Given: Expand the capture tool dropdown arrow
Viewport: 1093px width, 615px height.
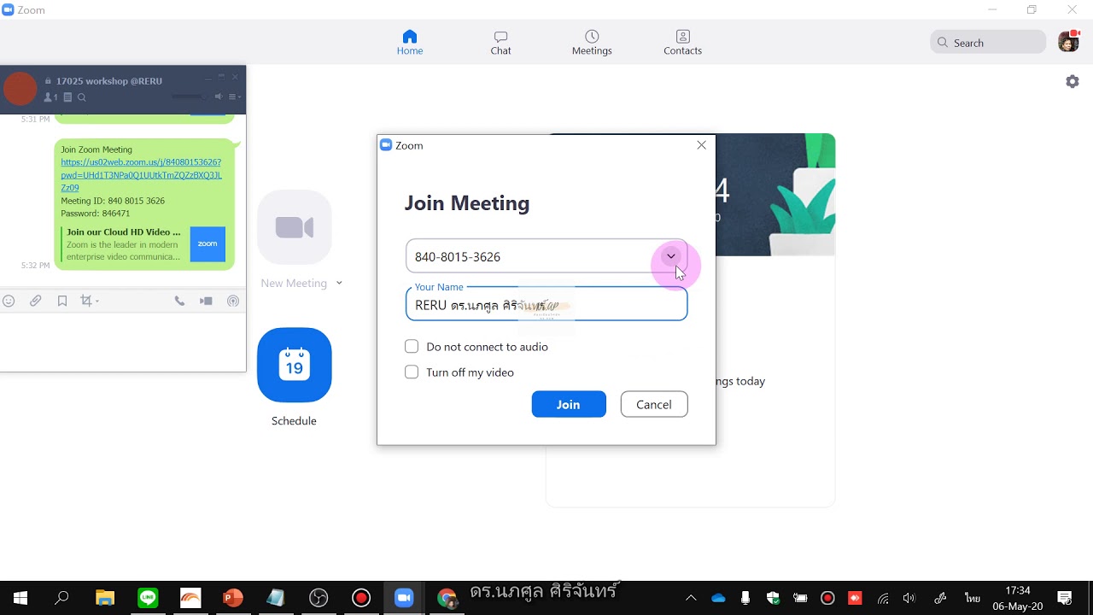Looking at the screenshot, I should pyautogui.click(x=97, y=301).
